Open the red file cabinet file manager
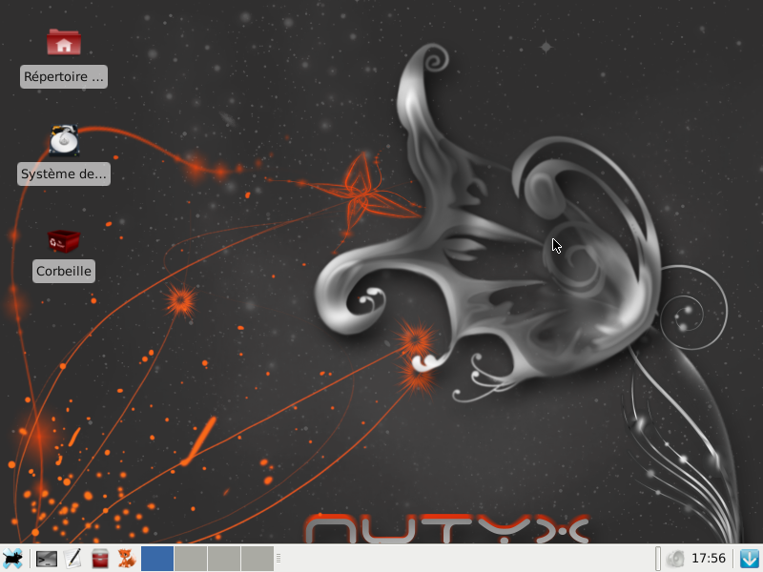 tap(100, 559)
